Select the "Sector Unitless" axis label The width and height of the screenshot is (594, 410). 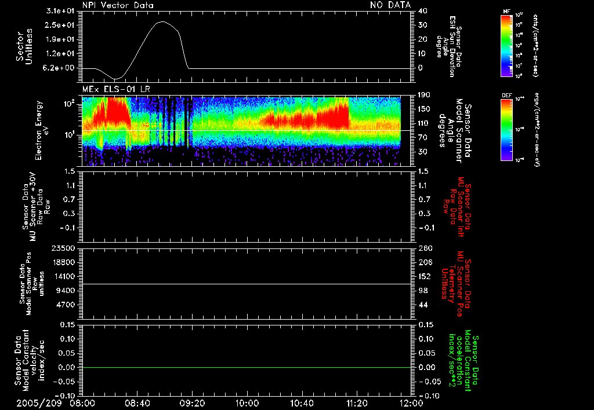pyautogui.click(x=24, y=46)
